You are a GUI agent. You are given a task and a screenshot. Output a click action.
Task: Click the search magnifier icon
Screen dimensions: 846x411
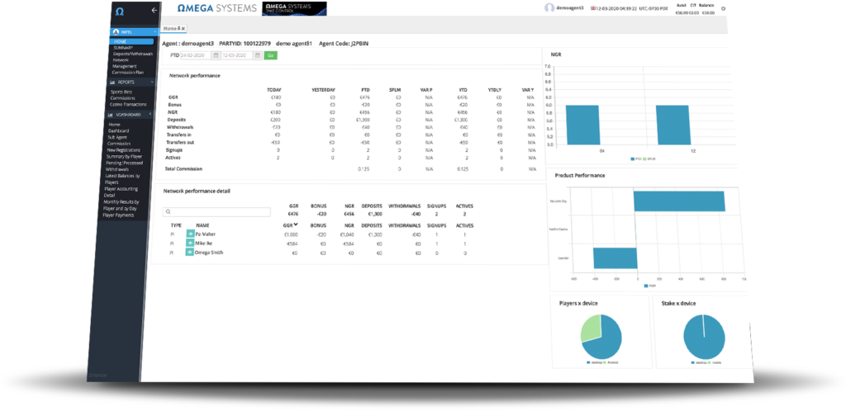tap(168, 212)
